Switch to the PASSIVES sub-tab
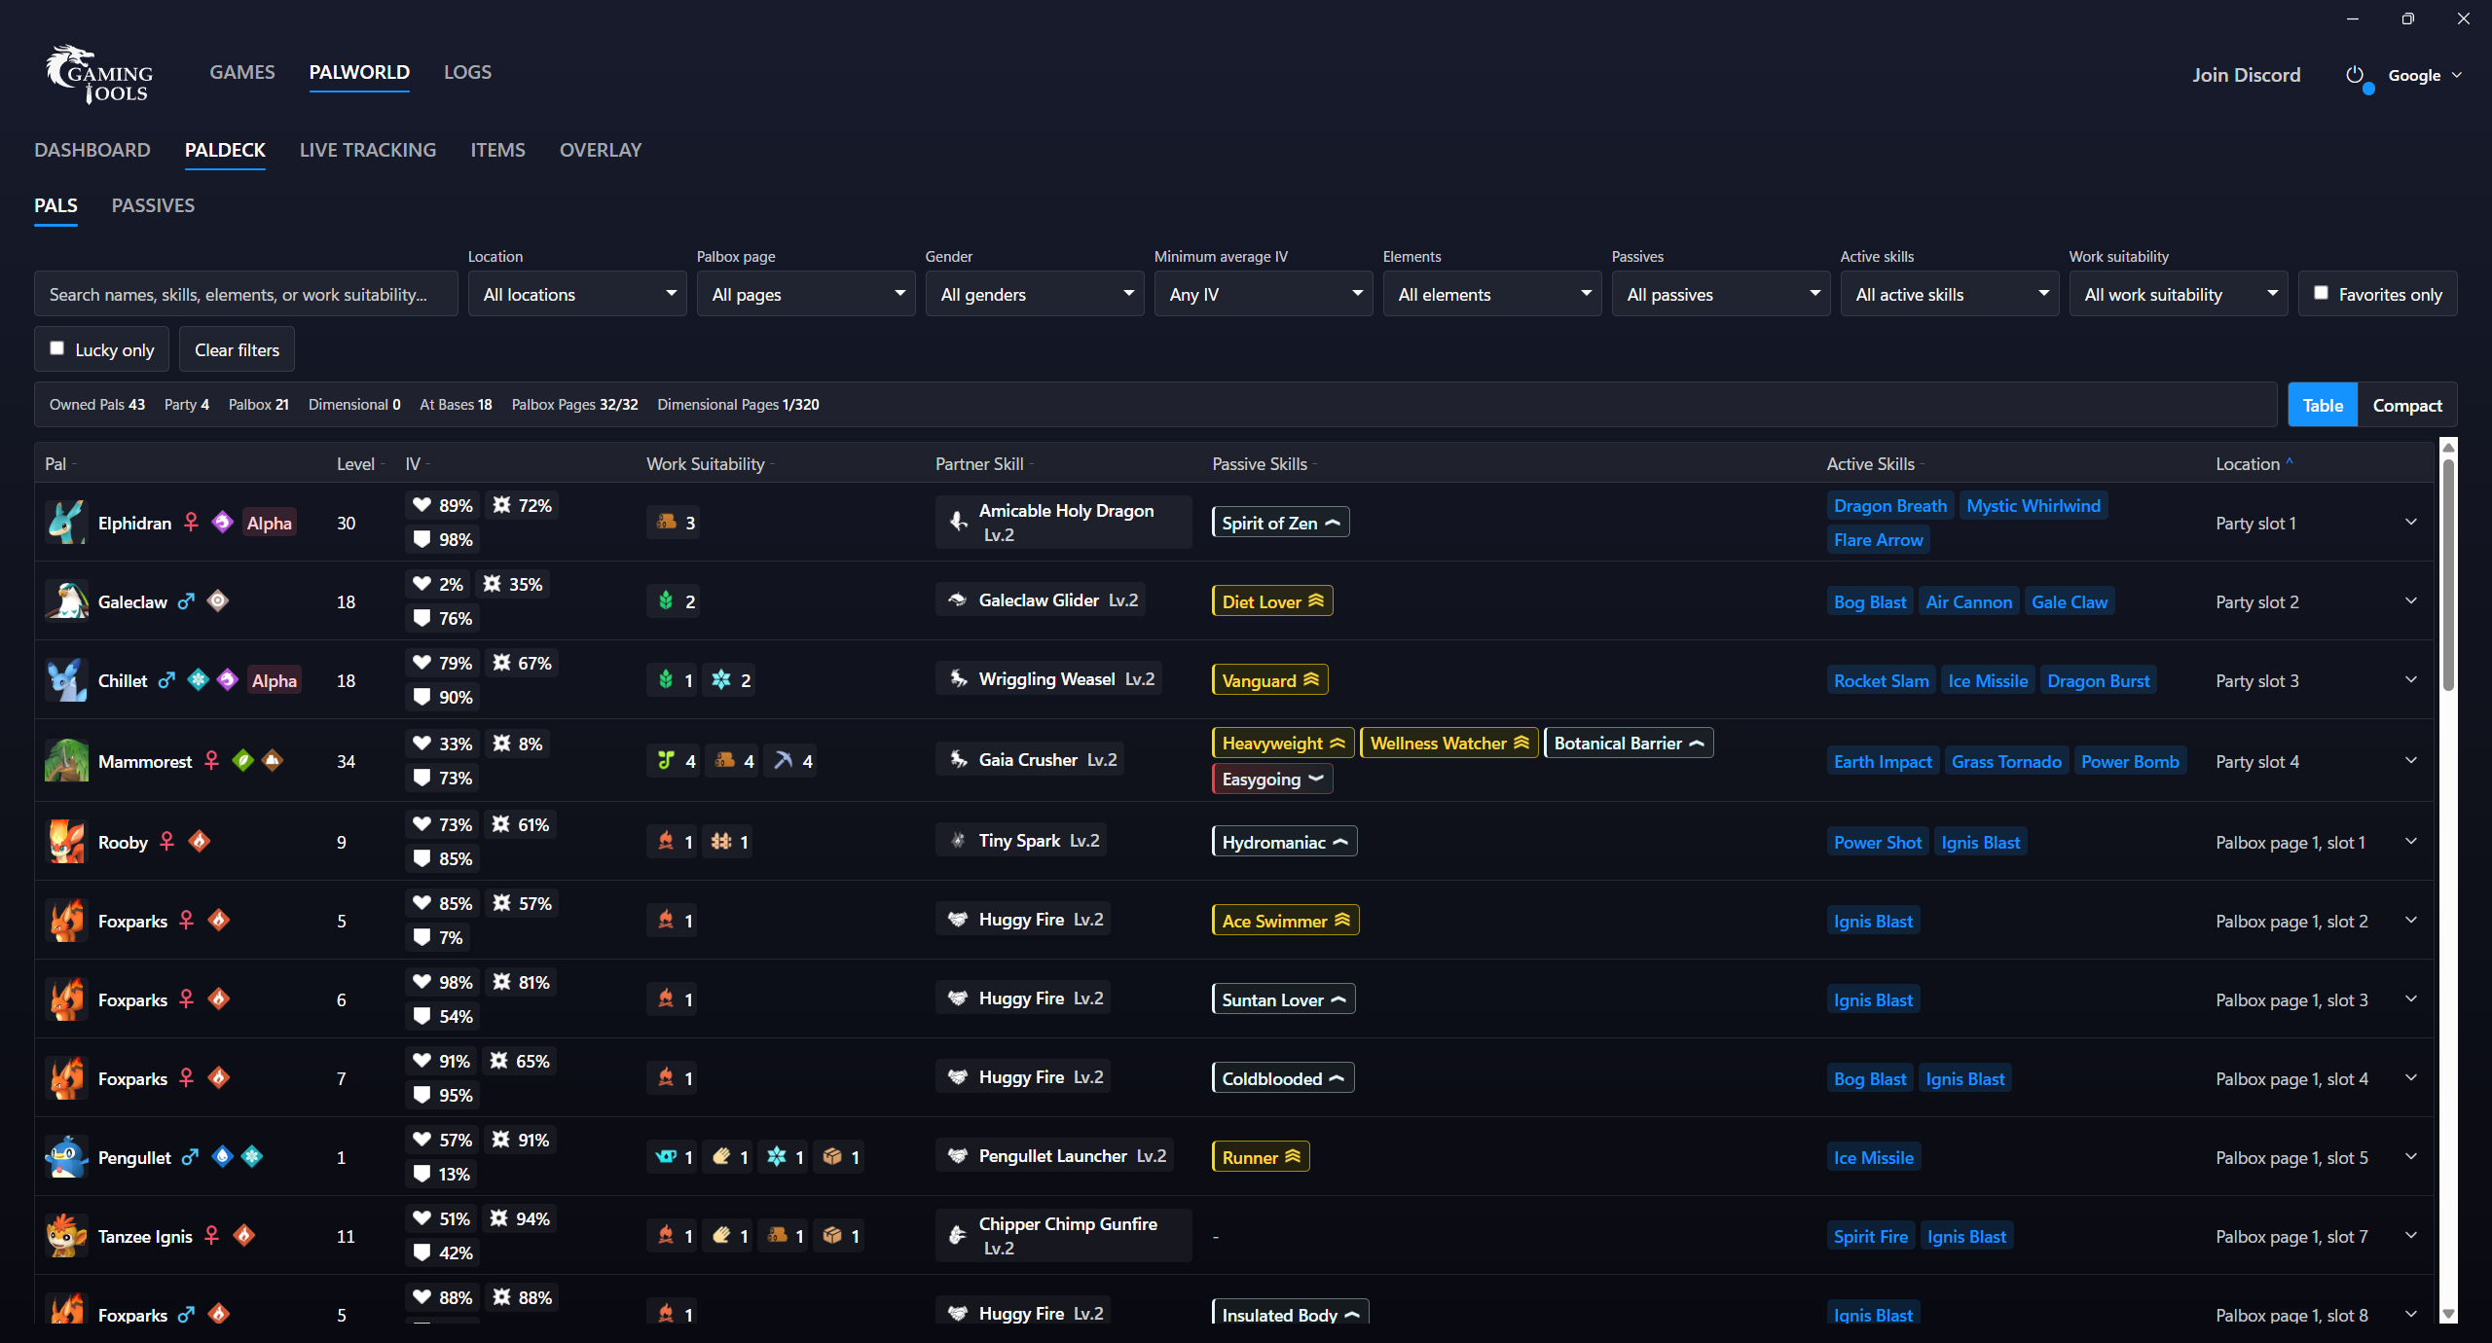 point(153,205)
